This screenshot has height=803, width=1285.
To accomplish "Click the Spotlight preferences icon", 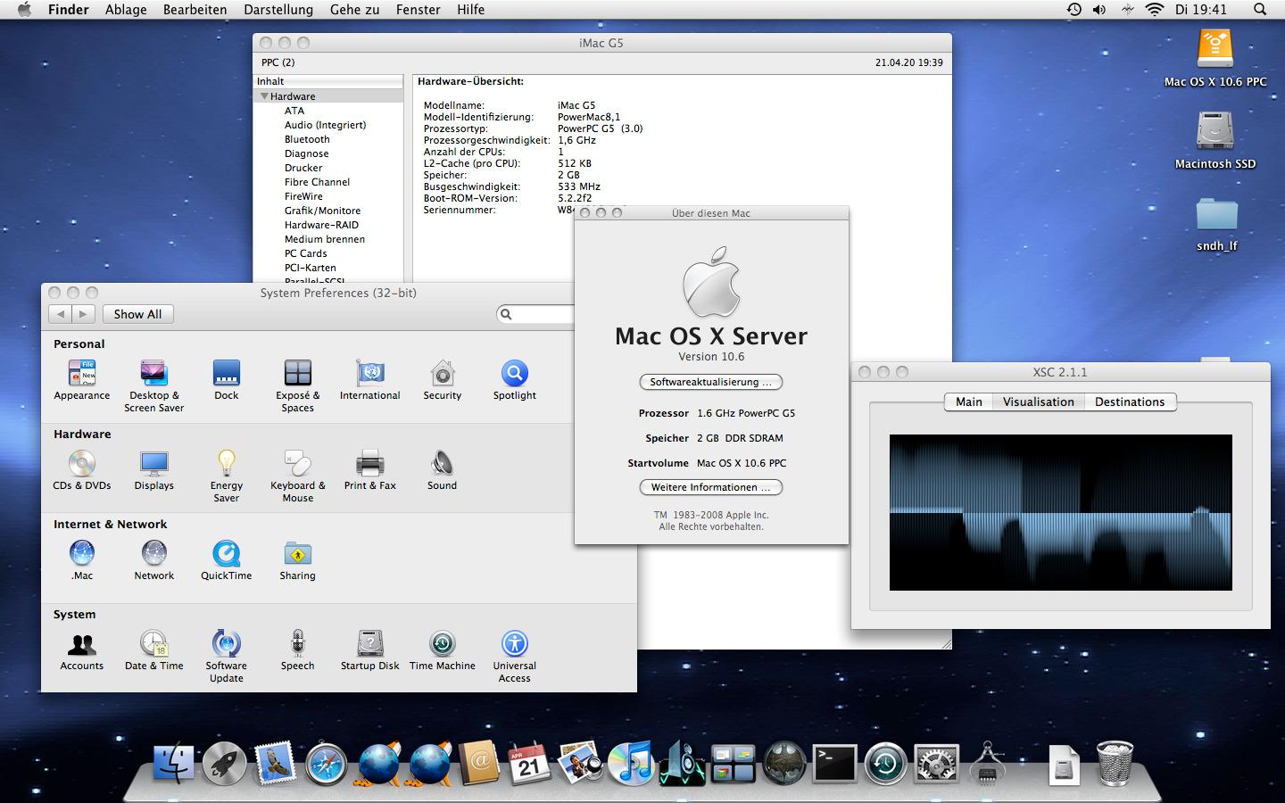I will [x=514, y=374].
